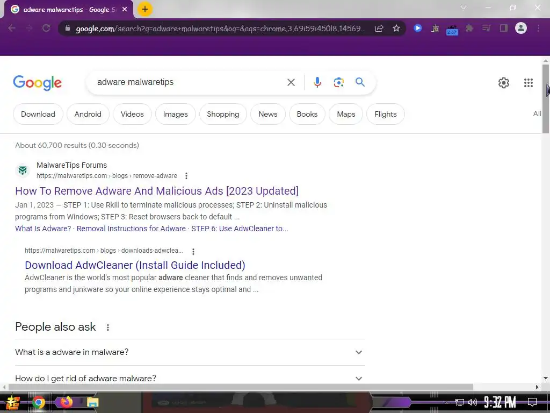Image resolution: width=550 pixels, height=413 pixels.
Task: Open 'Download AdwCleaner (Install Guide Included)' link
Action: [135, 265]
